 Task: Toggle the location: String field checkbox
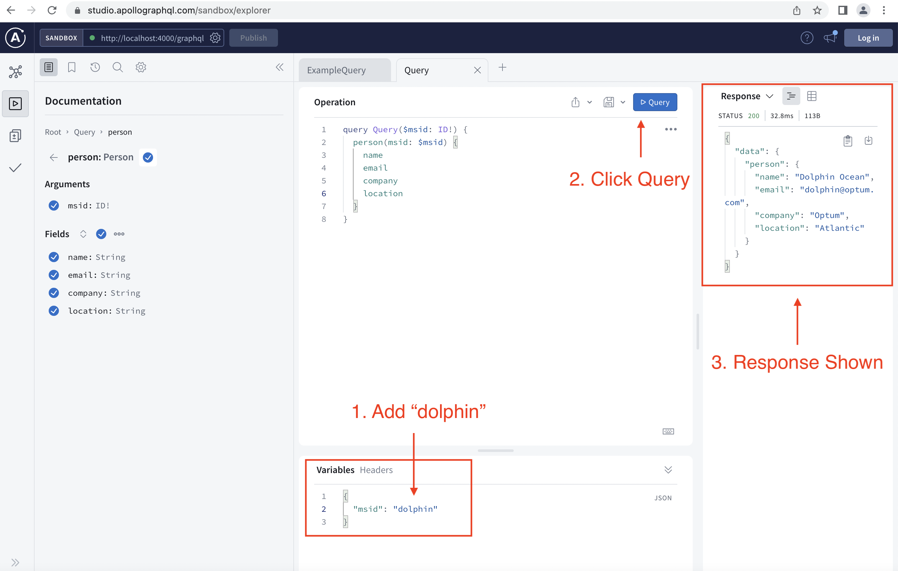(x=54, y=311)
